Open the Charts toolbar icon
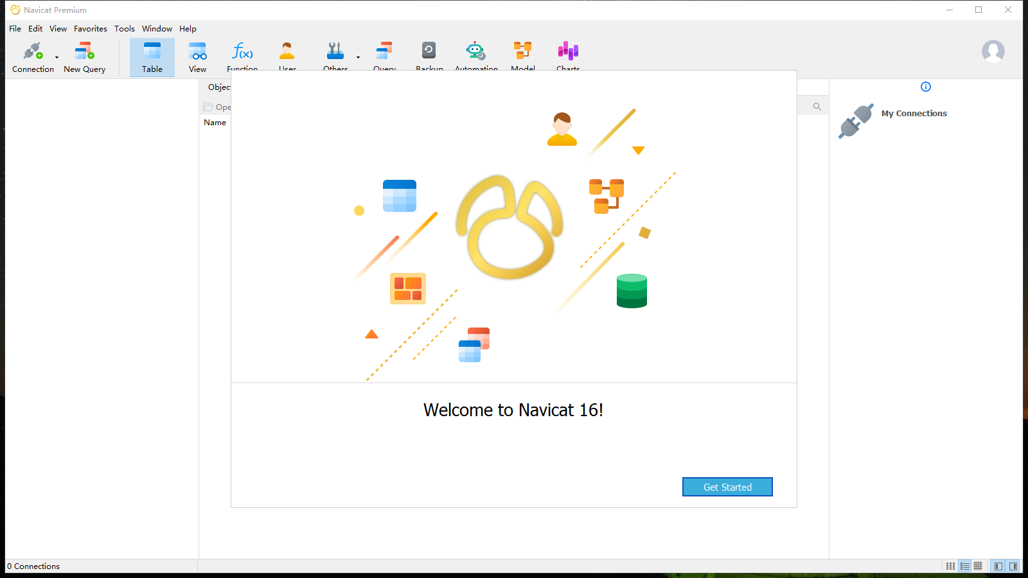The image size is (1028, 578). (x=568, y=51)
